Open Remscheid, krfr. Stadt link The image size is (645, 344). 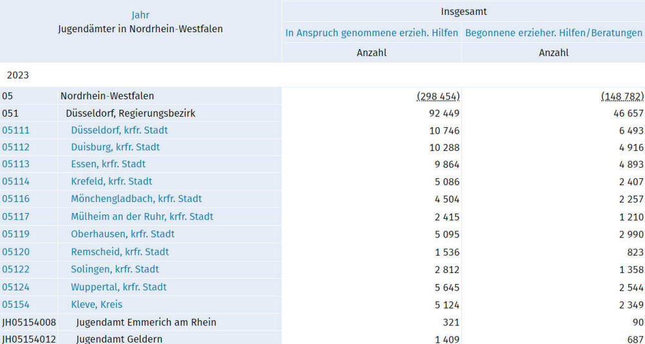(119, 252)
